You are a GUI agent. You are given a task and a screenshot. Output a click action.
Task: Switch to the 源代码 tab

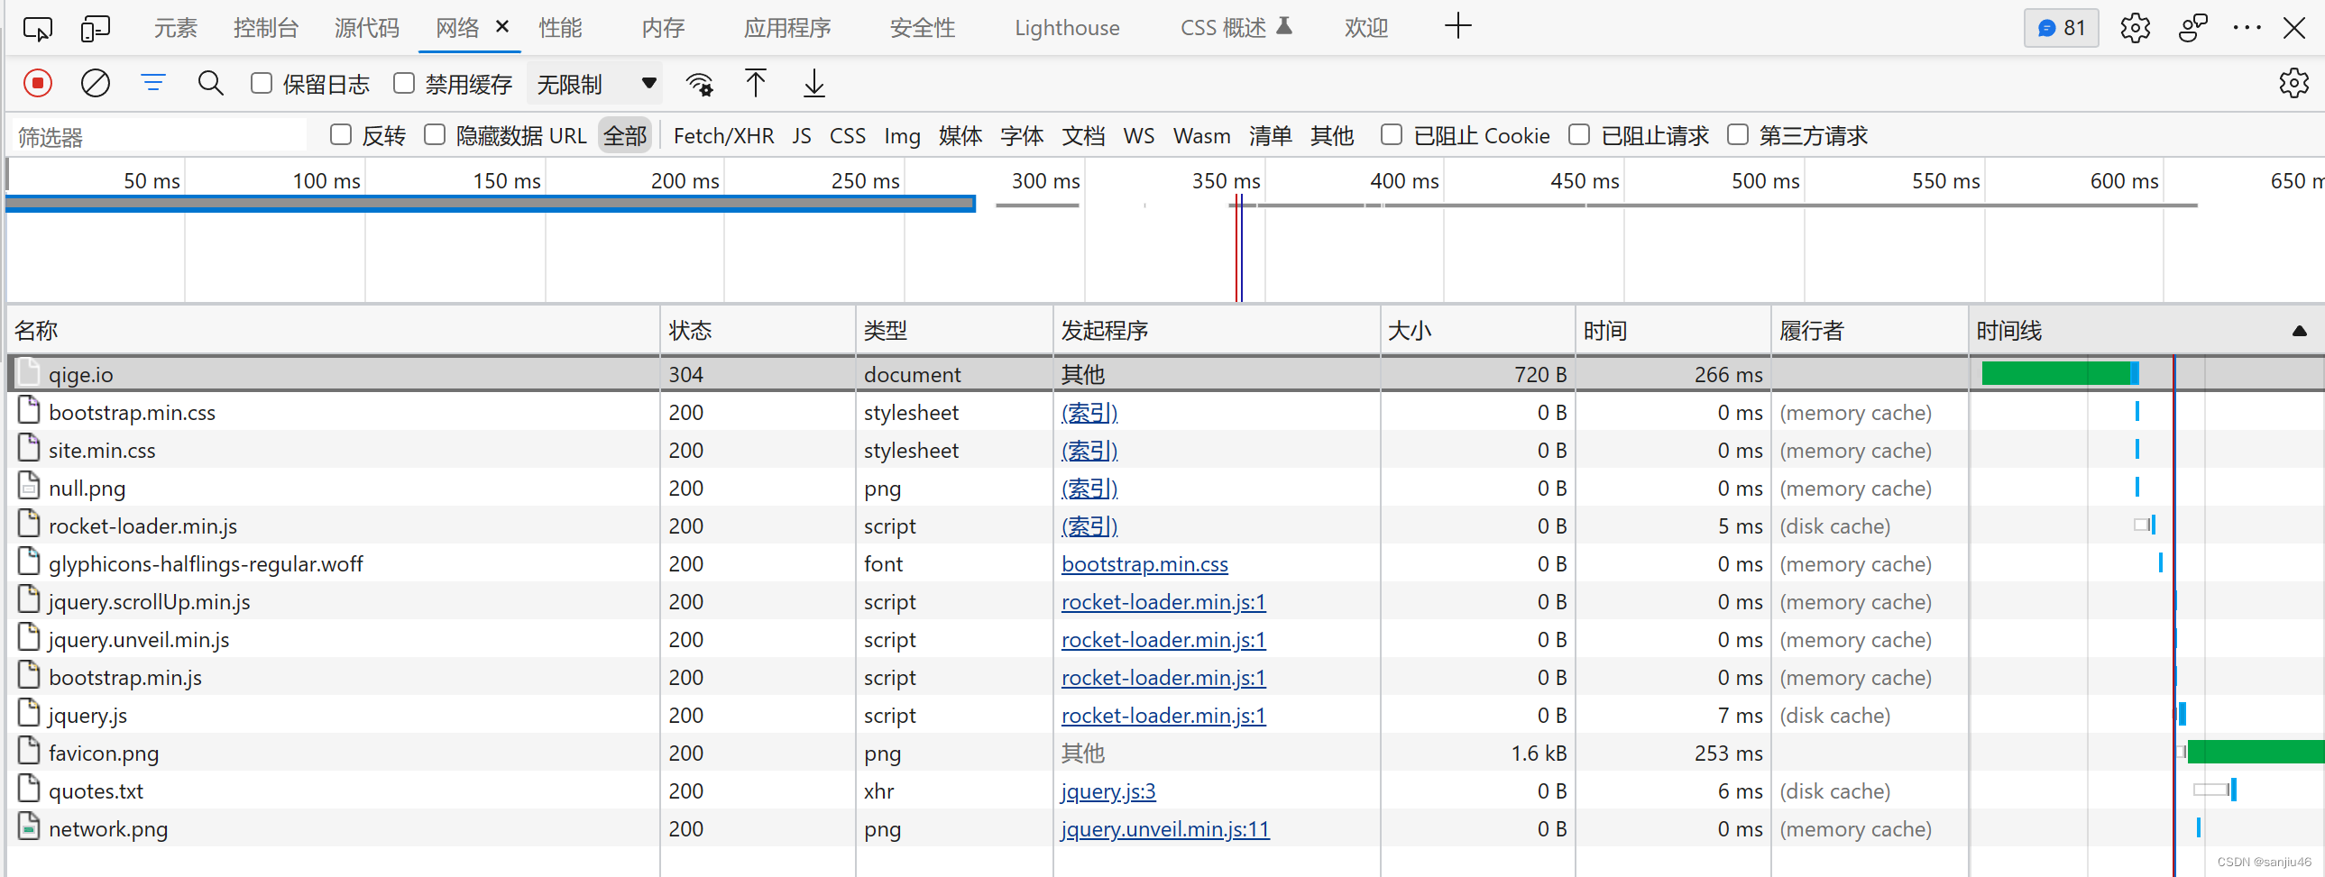click(x=366, y=28)
